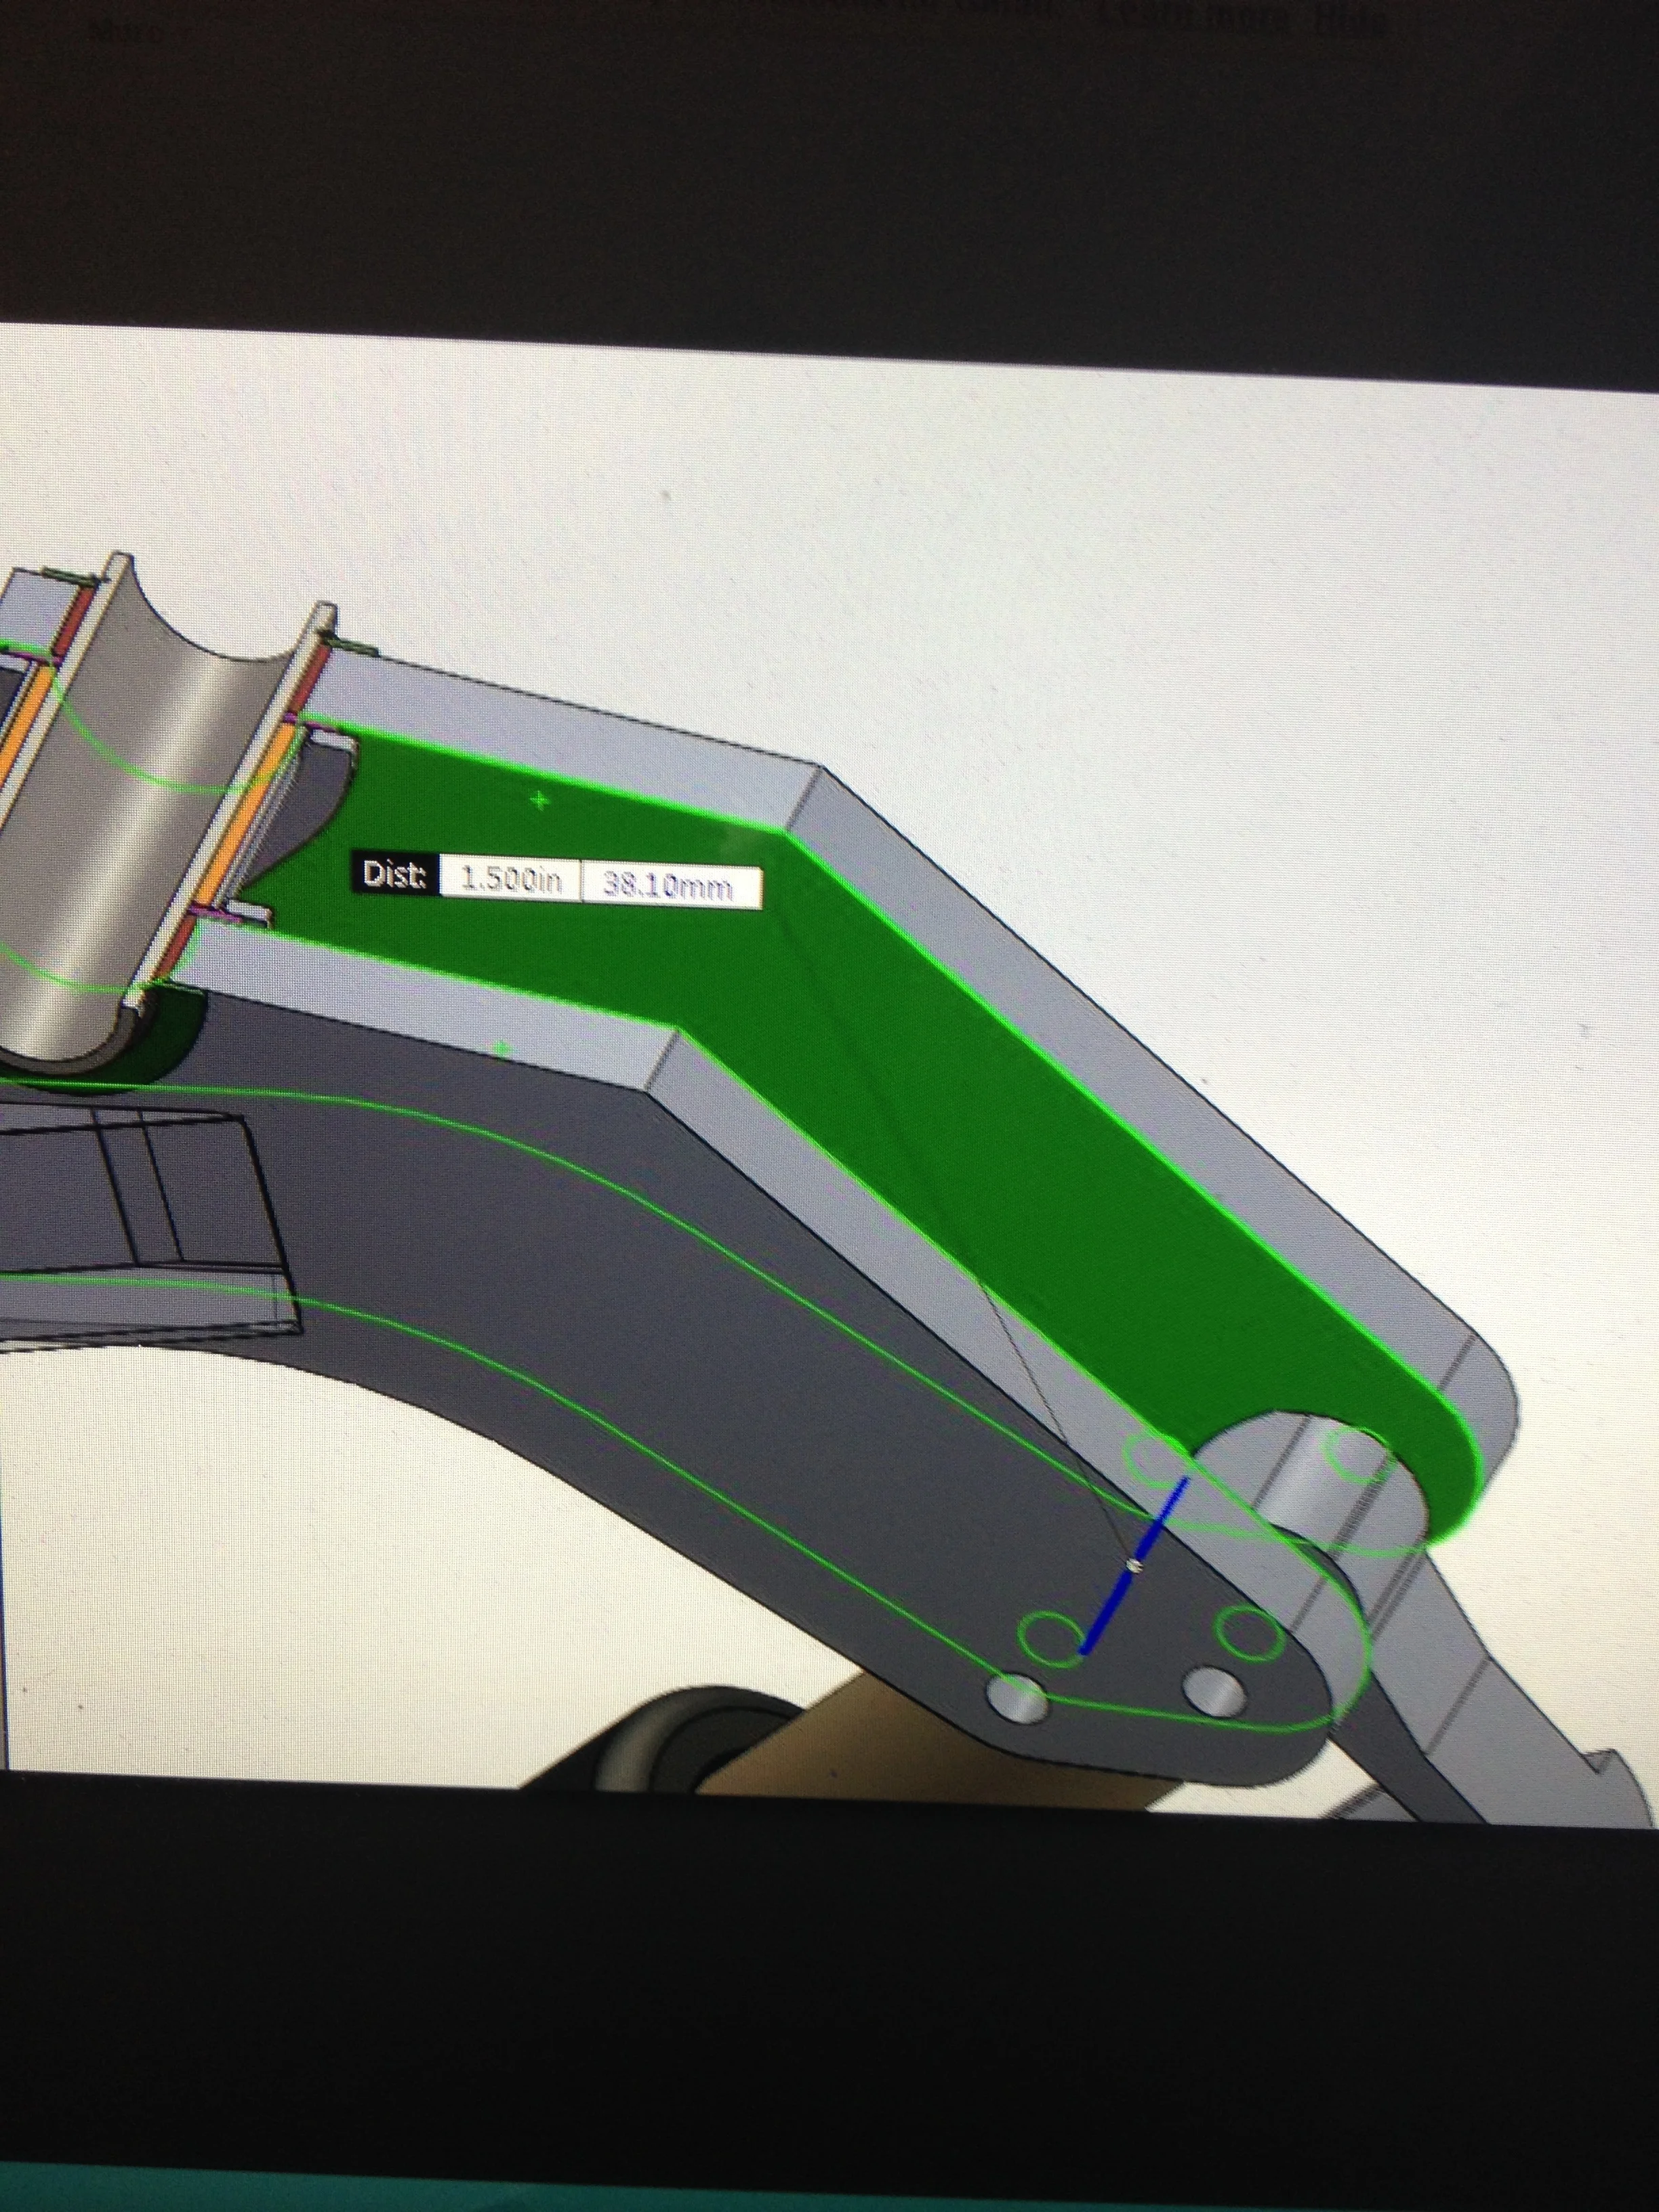
Task: Click the green plus marker on highlighted face
Action: tap(540, 800)
